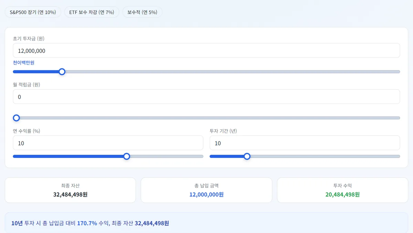Click the 연 수익률 (%) label
Screen dimensions: 413x233
pos(27,131)
